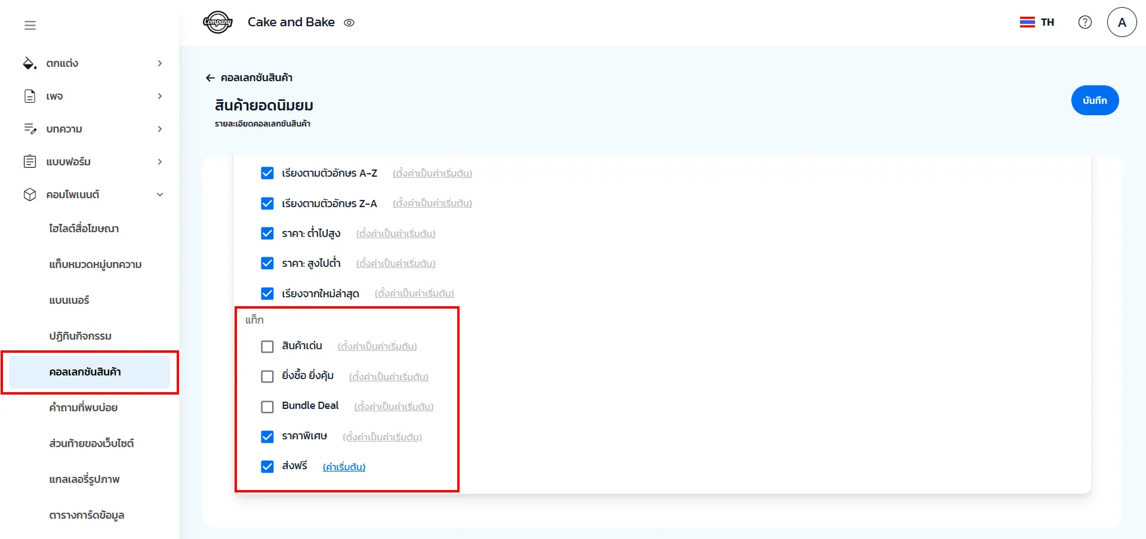Click the Thai flag language icon

click(1027, 22)
